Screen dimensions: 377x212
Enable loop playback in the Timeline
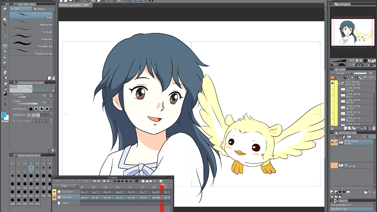click(137, 181)
